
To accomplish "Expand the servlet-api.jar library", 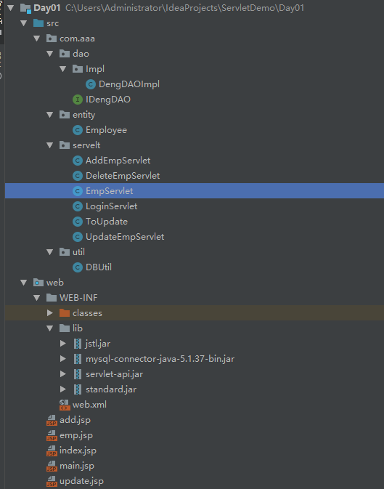I will click(x=63, y=374).
